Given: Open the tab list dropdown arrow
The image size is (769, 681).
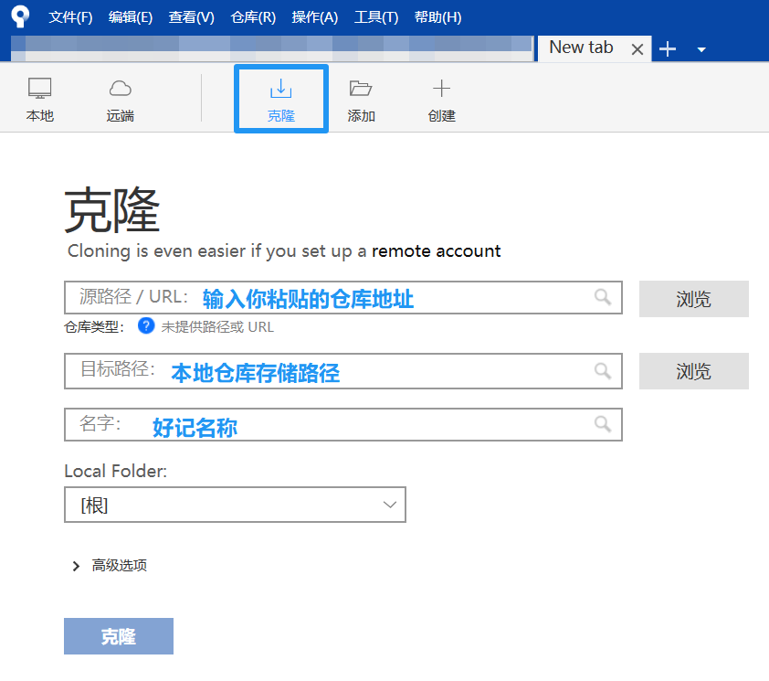Looking at the screenshot, I should [701, 49].
